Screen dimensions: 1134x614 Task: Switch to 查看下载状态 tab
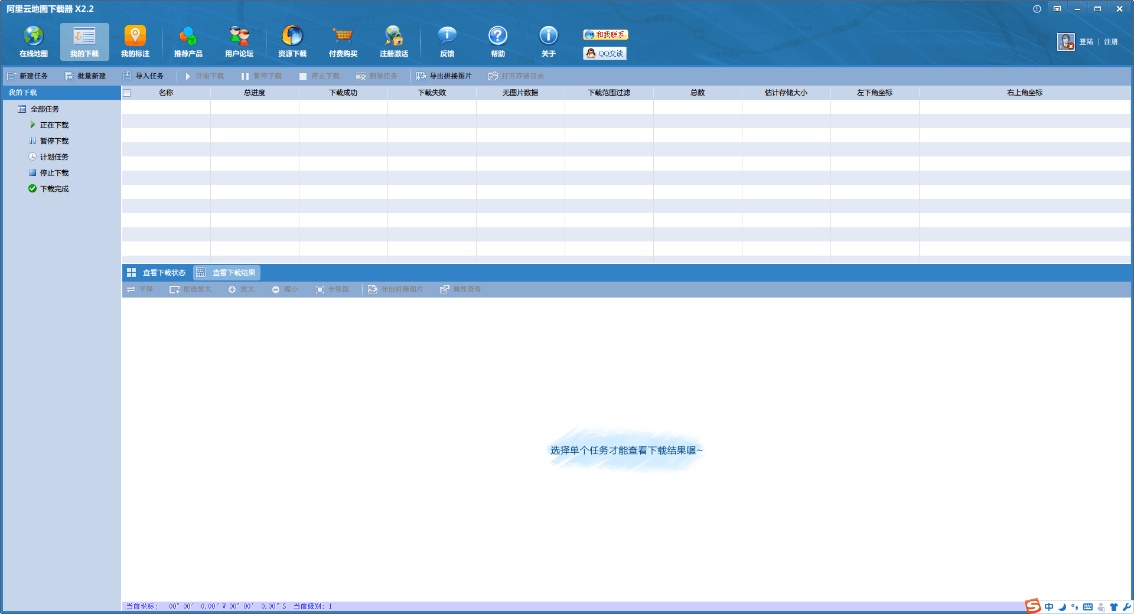pos(157,273)
